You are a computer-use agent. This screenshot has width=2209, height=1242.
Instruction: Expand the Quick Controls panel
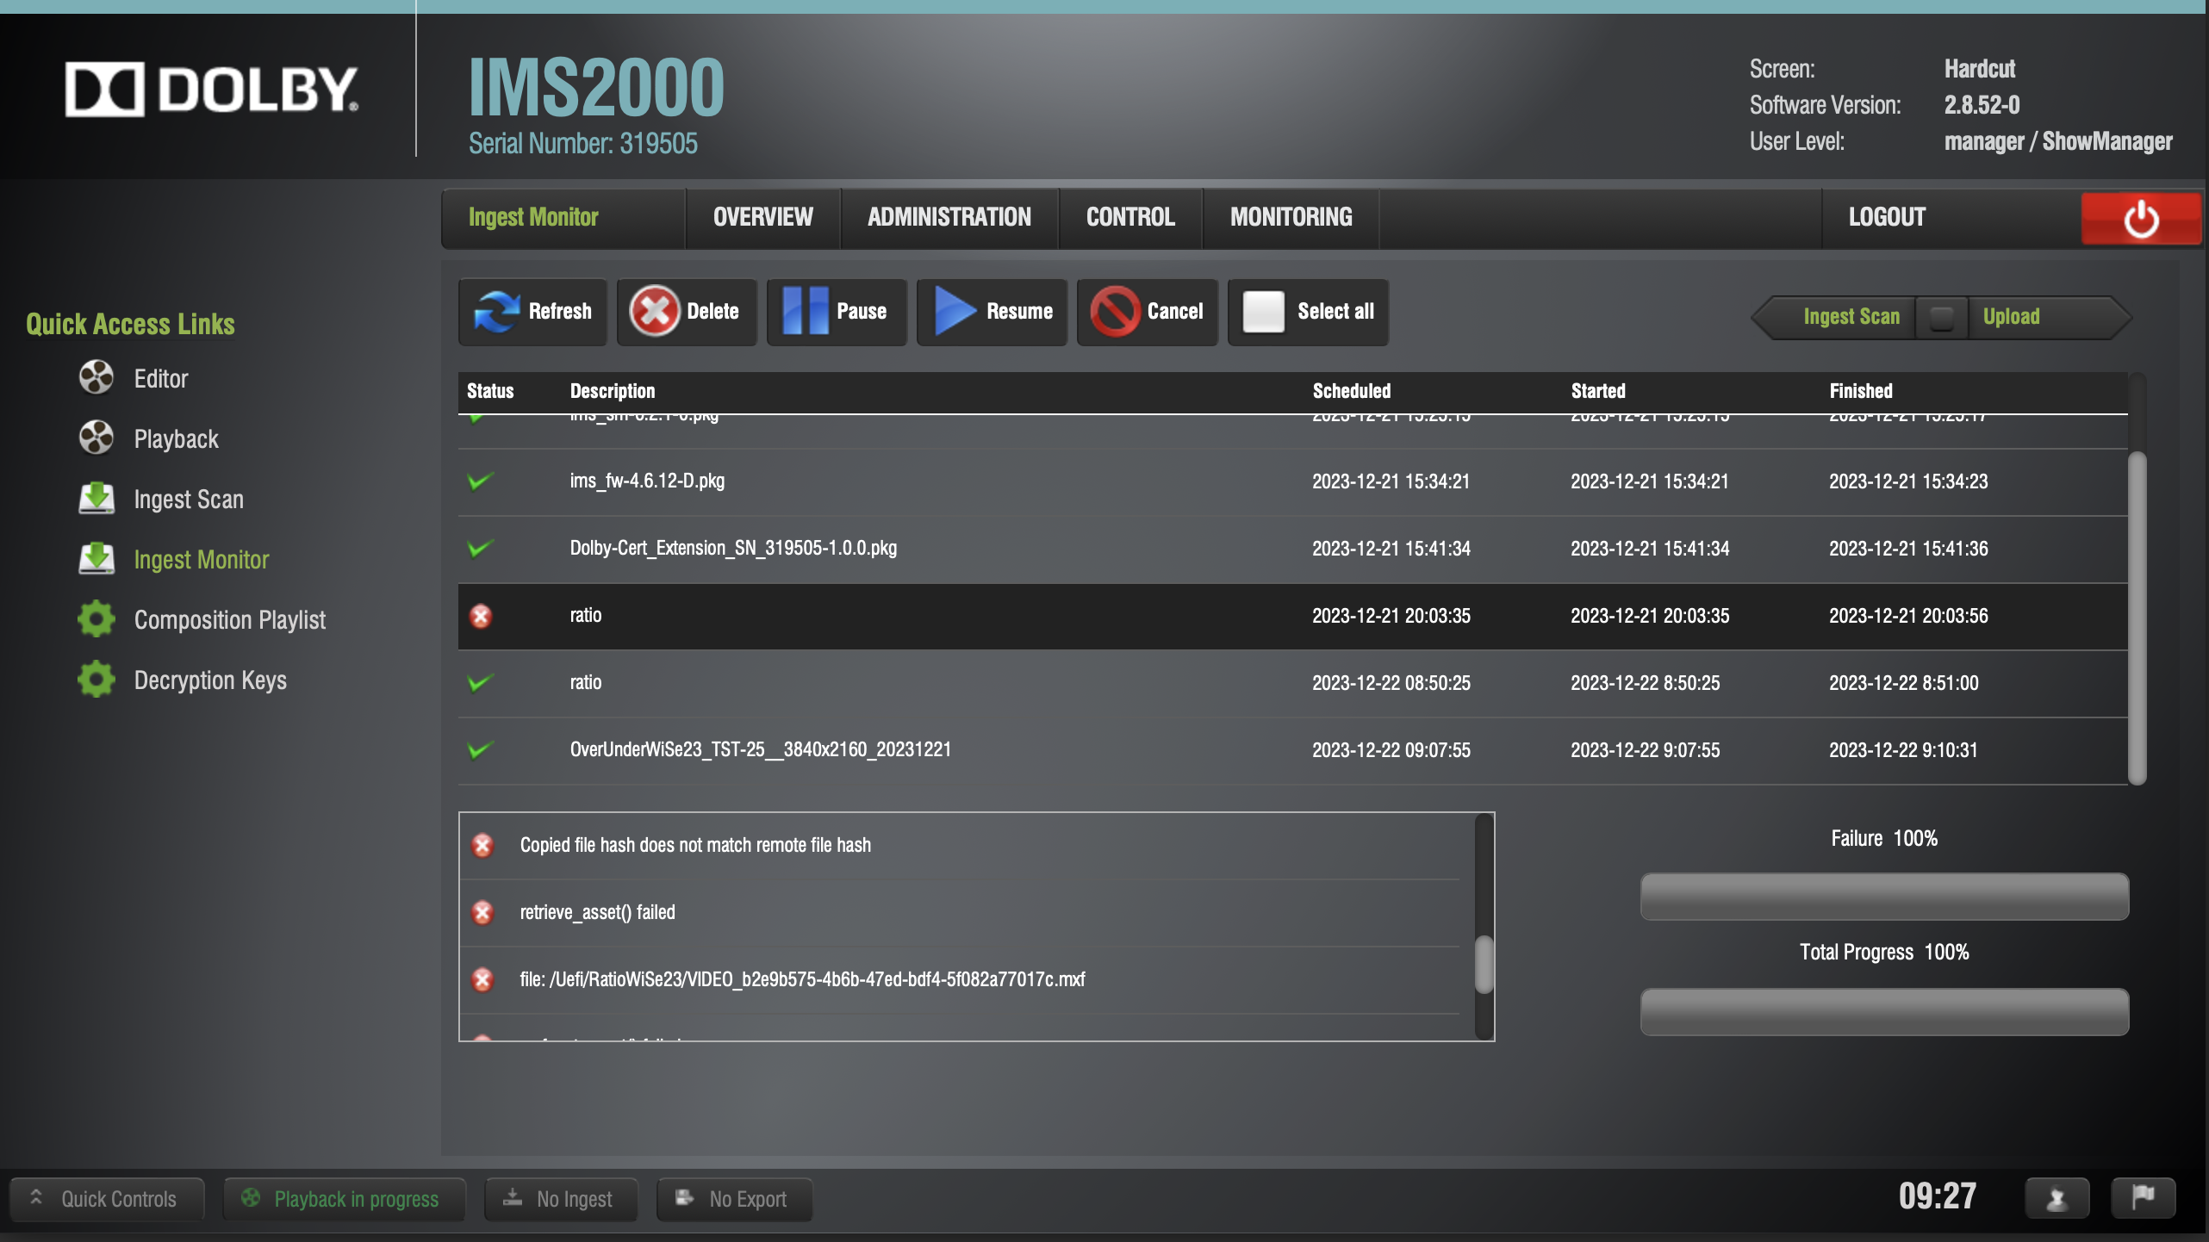click(x=106, y=1199)
